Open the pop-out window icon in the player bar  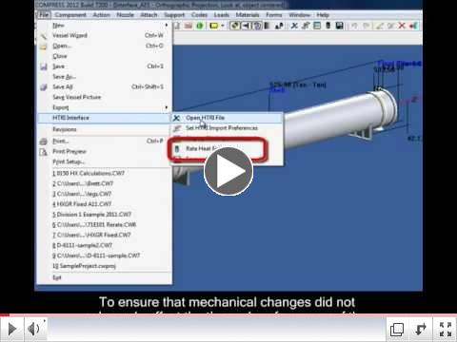[397, 330]
